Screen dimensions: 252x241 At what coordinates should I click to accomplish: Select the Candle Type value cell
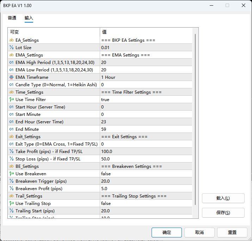146,85
